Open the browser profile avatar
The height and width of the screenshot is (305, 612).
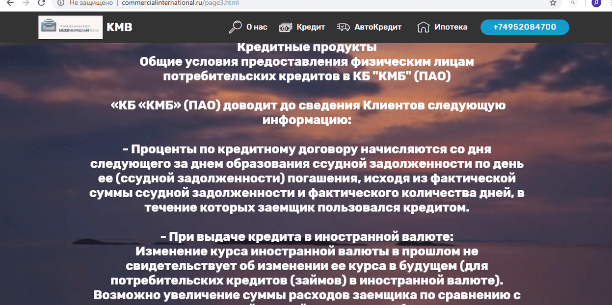click(596, 3)
